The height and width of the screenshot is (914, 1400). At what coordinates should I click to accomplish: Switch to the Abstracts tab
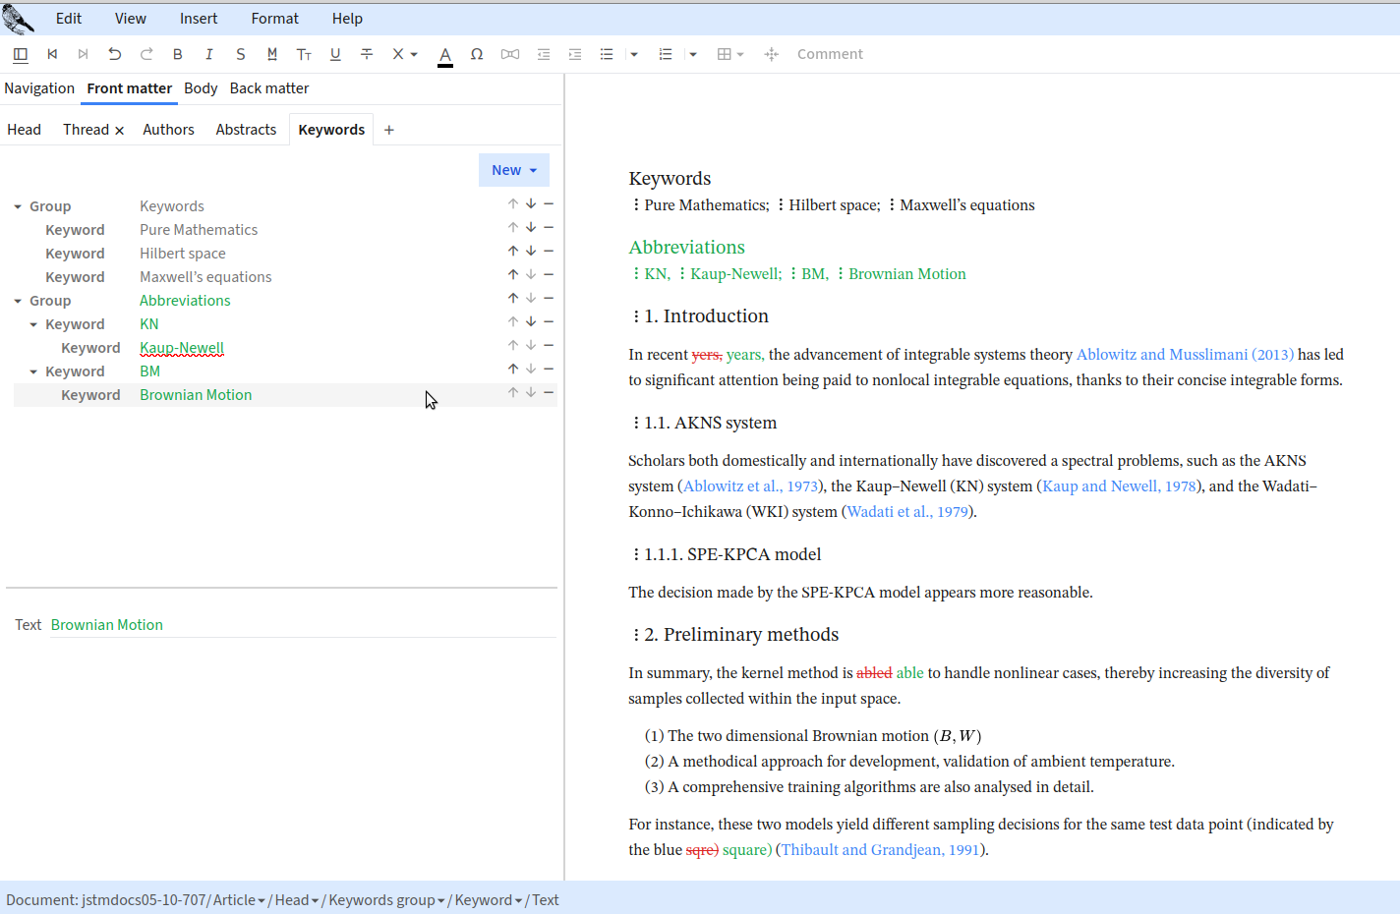tap(246, 130)
